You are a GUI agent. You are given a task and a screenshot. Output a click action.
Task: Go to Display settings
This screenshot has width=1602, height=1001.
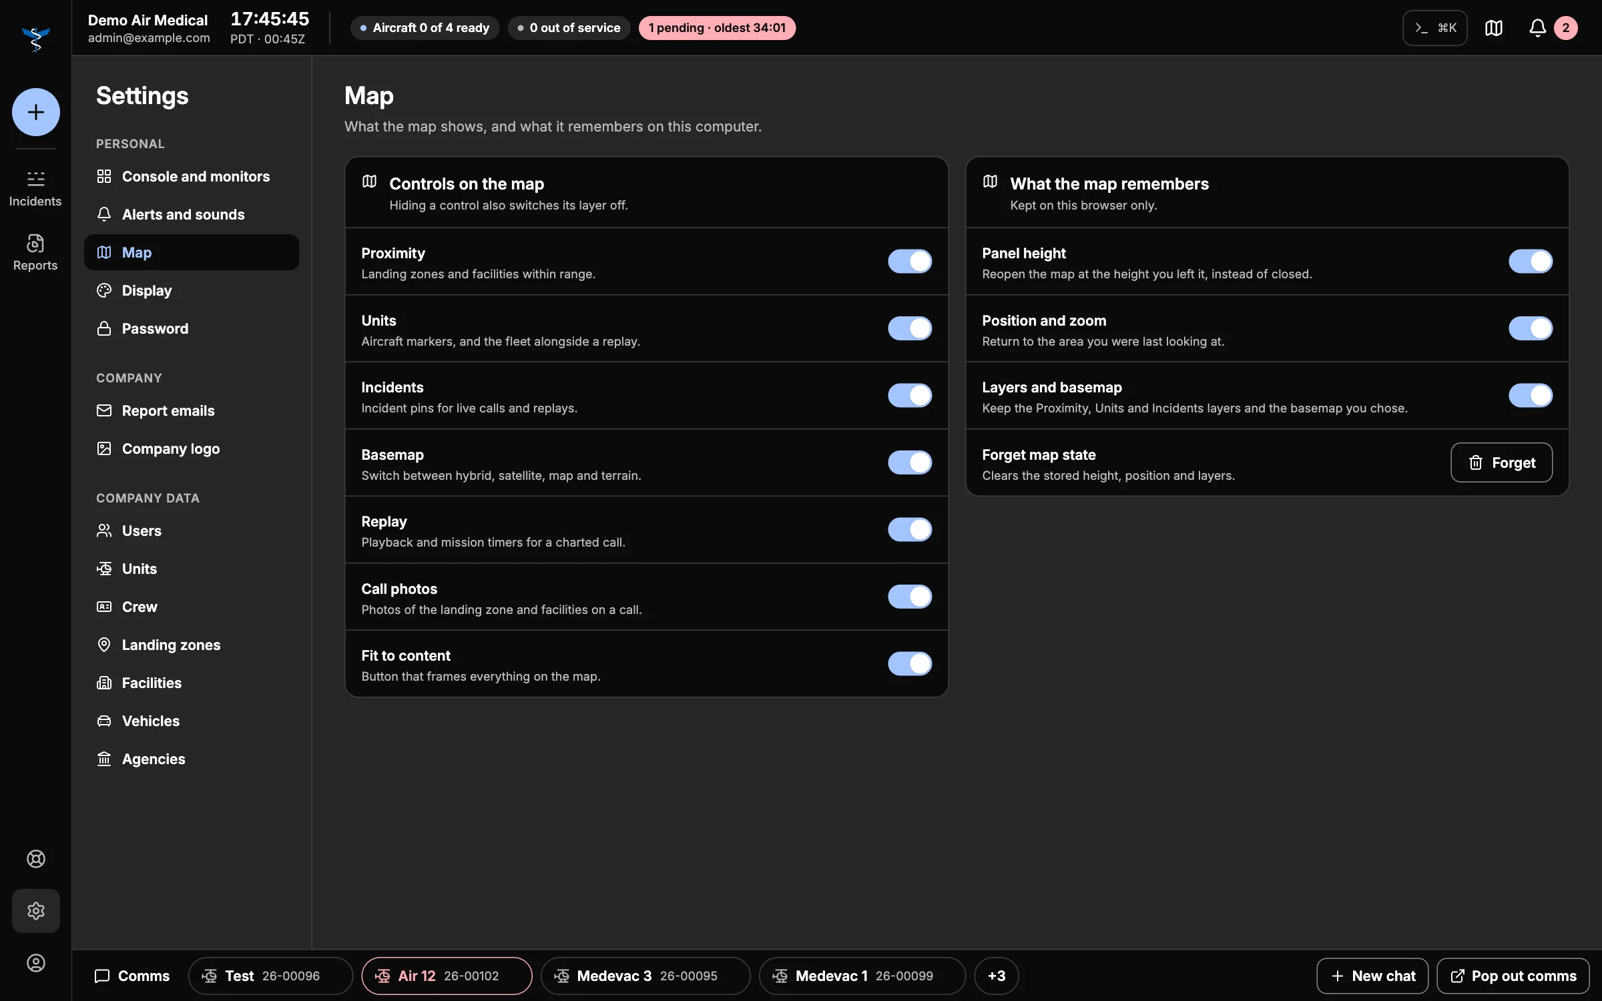point(192,290)
